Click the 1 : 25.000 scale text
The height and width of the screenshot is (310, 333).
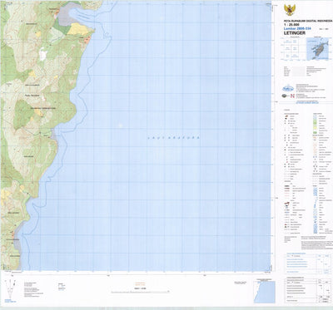click(x=291, y=25)
